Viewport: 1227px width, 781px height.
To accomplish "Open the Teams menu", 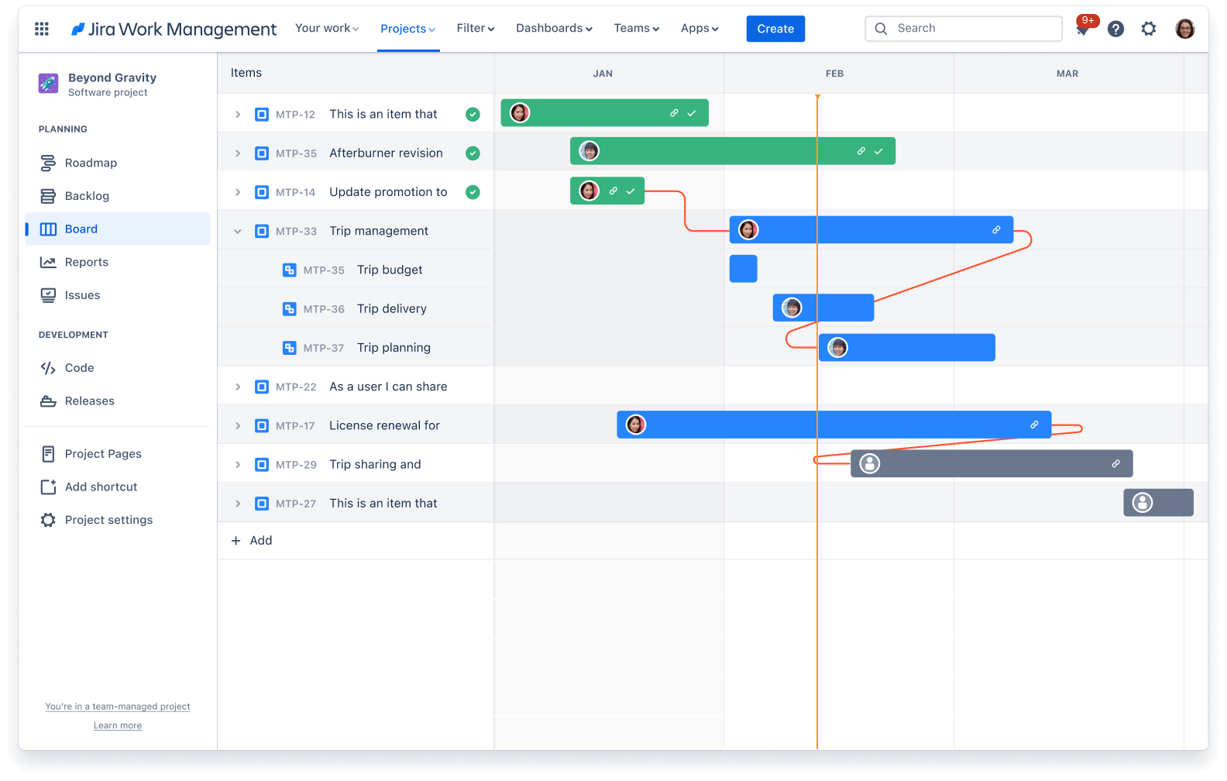I will click(636, 29).
